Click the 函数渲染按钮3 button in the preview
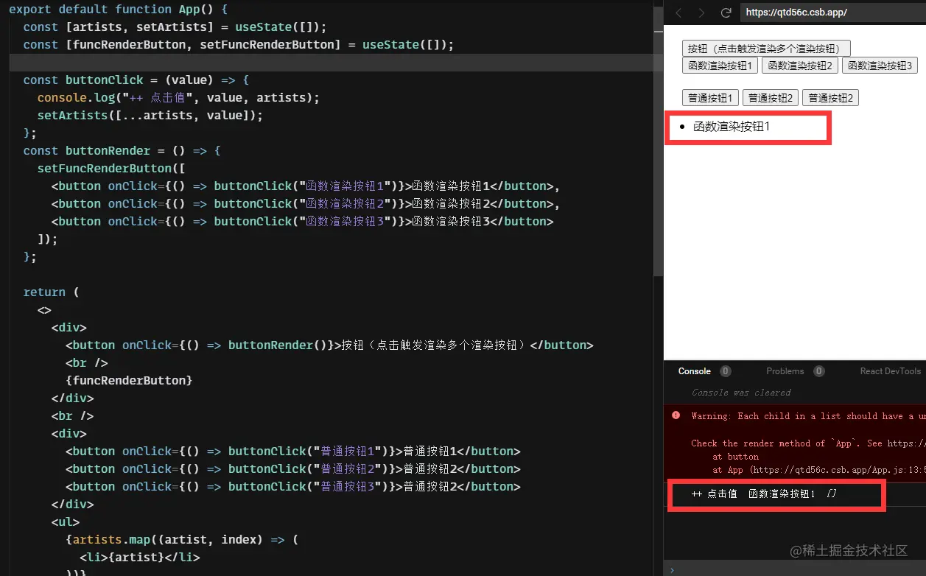The image size is (926, 576). tap(880, 66)
